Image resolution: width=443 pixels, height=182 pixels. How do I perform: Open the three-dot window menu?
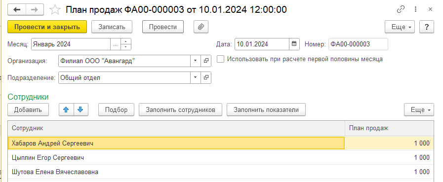[416, 9]
